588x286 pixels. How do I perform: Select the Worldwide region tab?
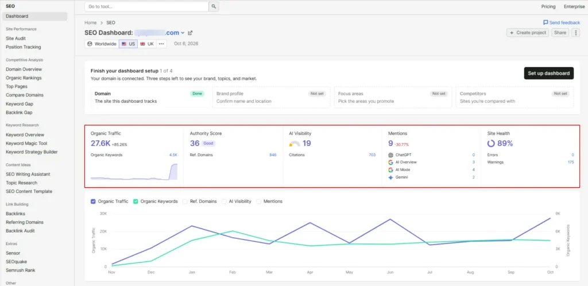[102, 44]
